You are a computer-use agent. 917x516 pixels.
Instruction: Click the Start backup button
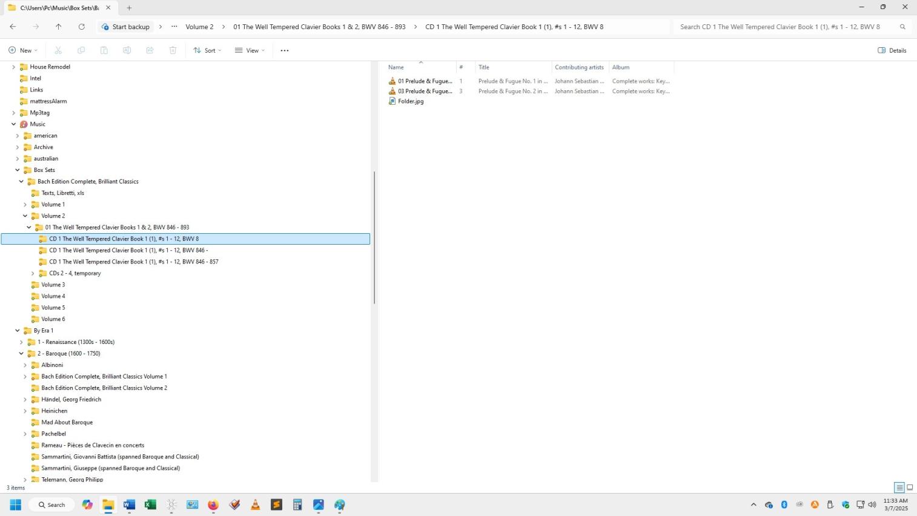125,27
